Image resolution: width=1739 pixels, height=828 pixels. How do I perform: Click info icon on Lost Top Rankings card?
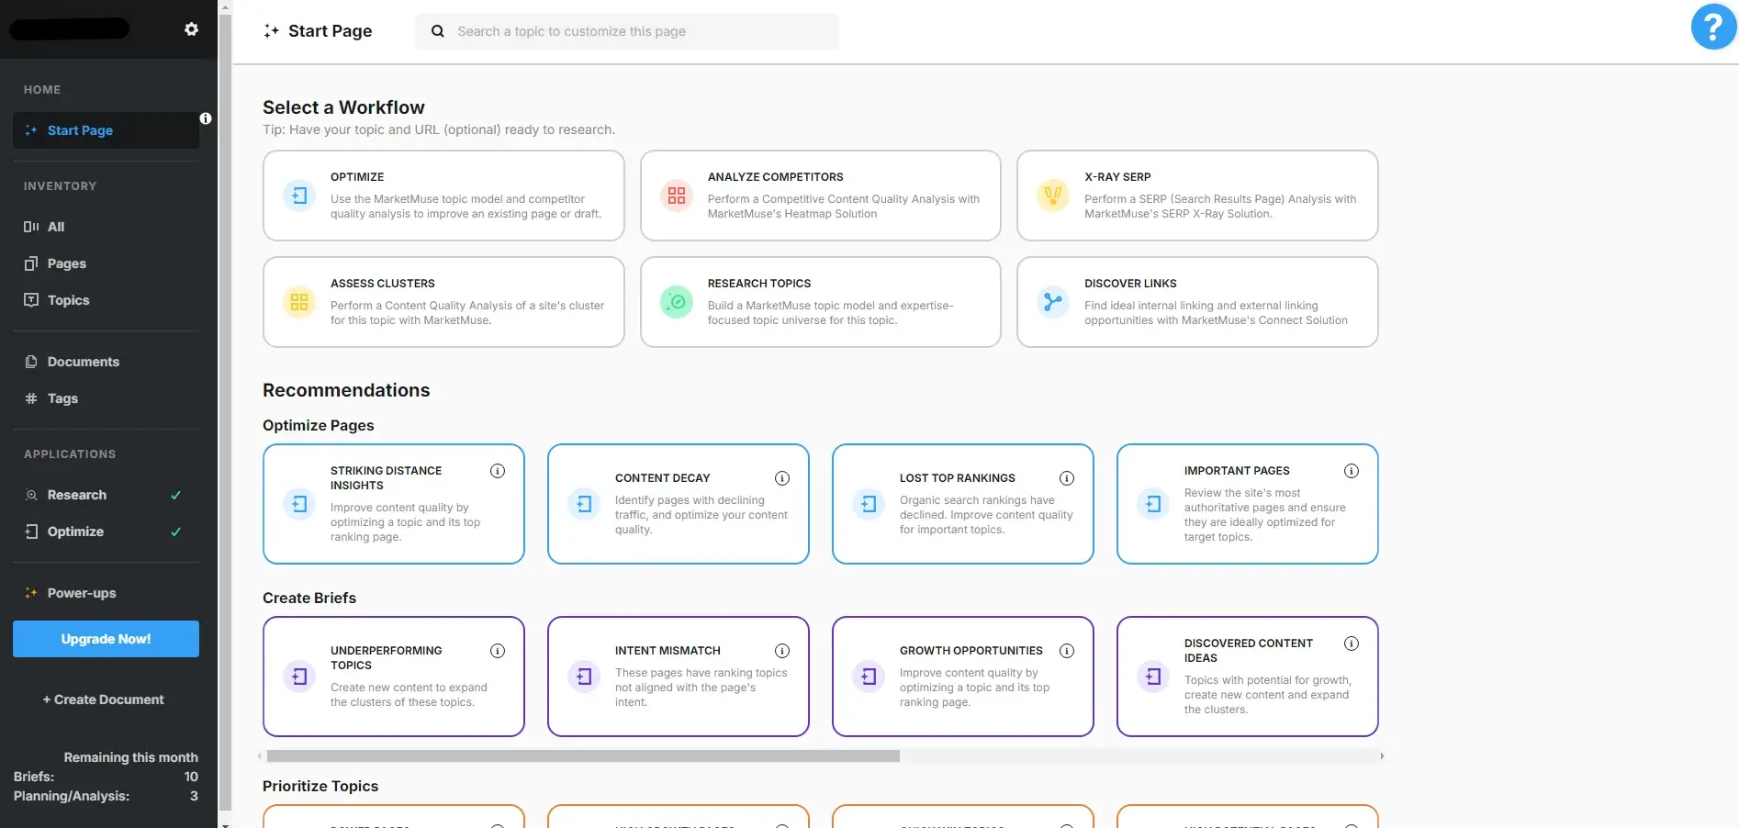(x=1067, y=478)
